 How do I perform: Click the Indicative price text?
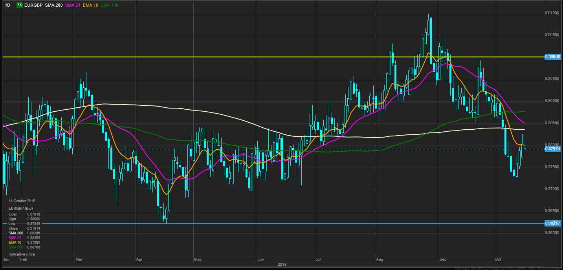point(22,254)
